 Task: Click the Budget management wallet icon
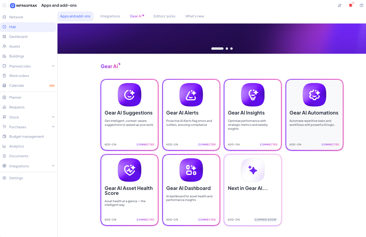tap(4, 137)
